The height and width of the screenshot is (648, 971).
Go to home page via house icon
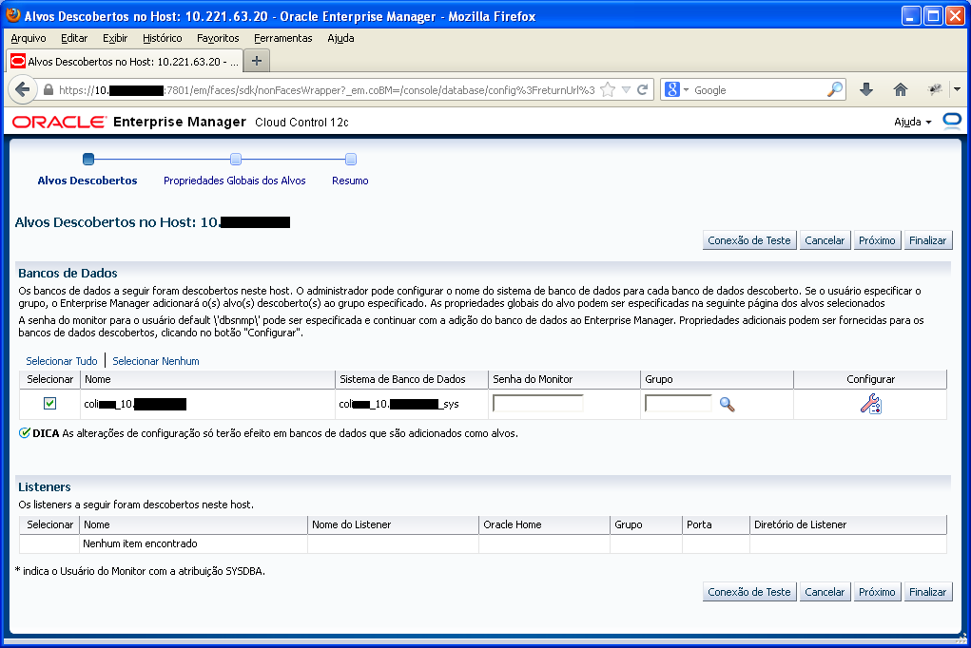(901, 89)
